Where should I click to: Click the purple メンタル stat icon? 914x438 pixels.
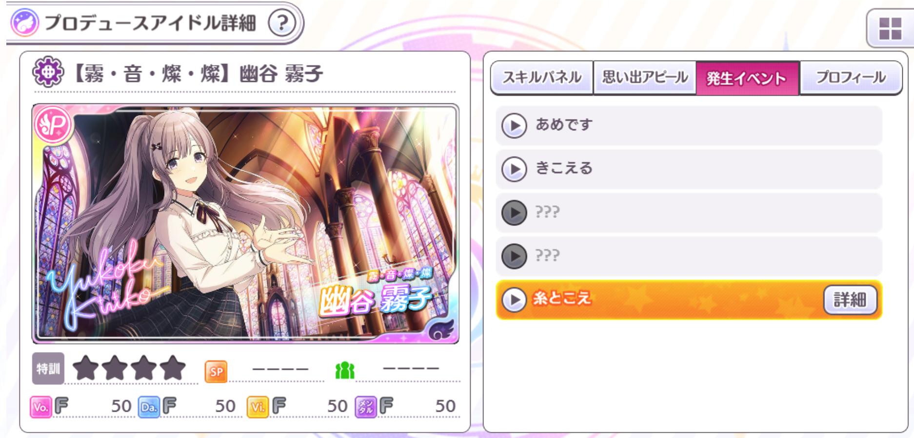click(x=366, y=407)
